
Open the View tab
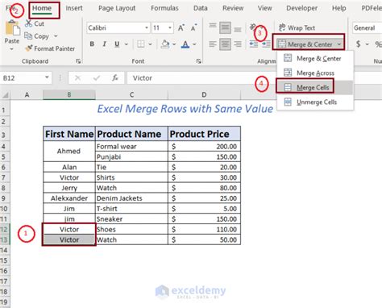coord(264,8)
